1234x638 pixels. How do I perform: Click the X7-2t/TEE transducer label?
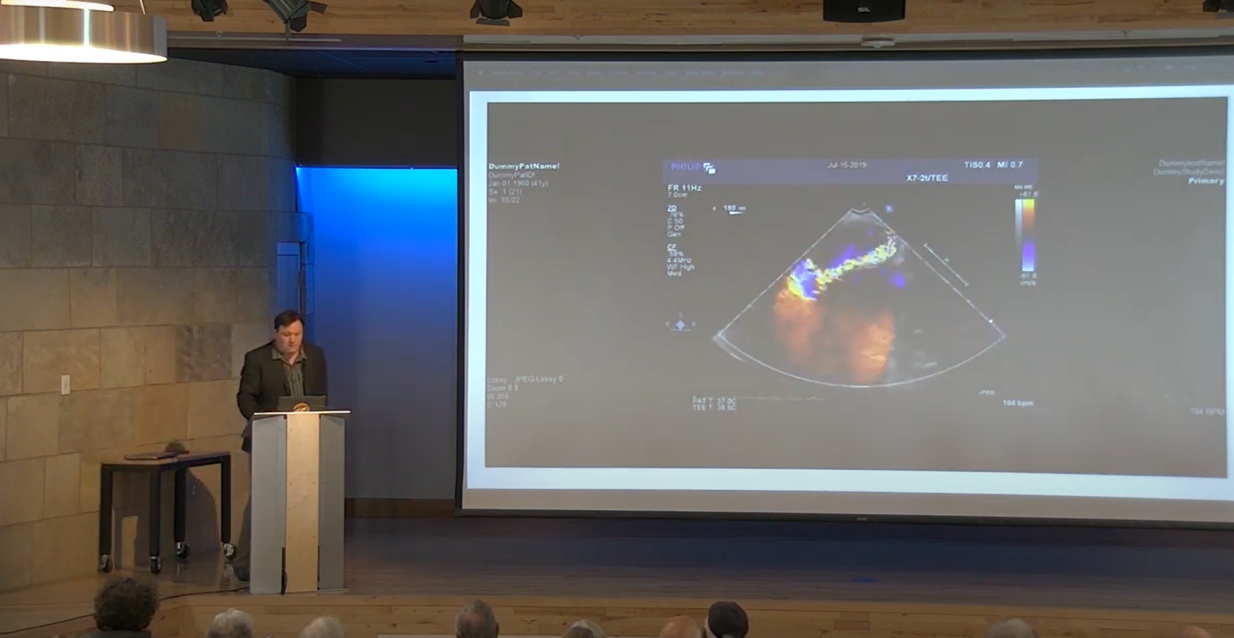927,178
